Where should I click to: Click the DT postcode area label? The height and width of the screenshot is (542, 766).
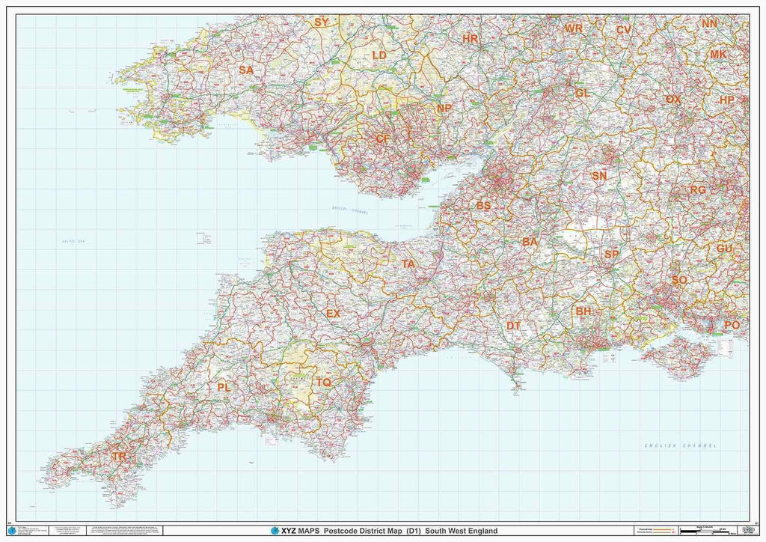pyautogui.click(x=513, y=326)
